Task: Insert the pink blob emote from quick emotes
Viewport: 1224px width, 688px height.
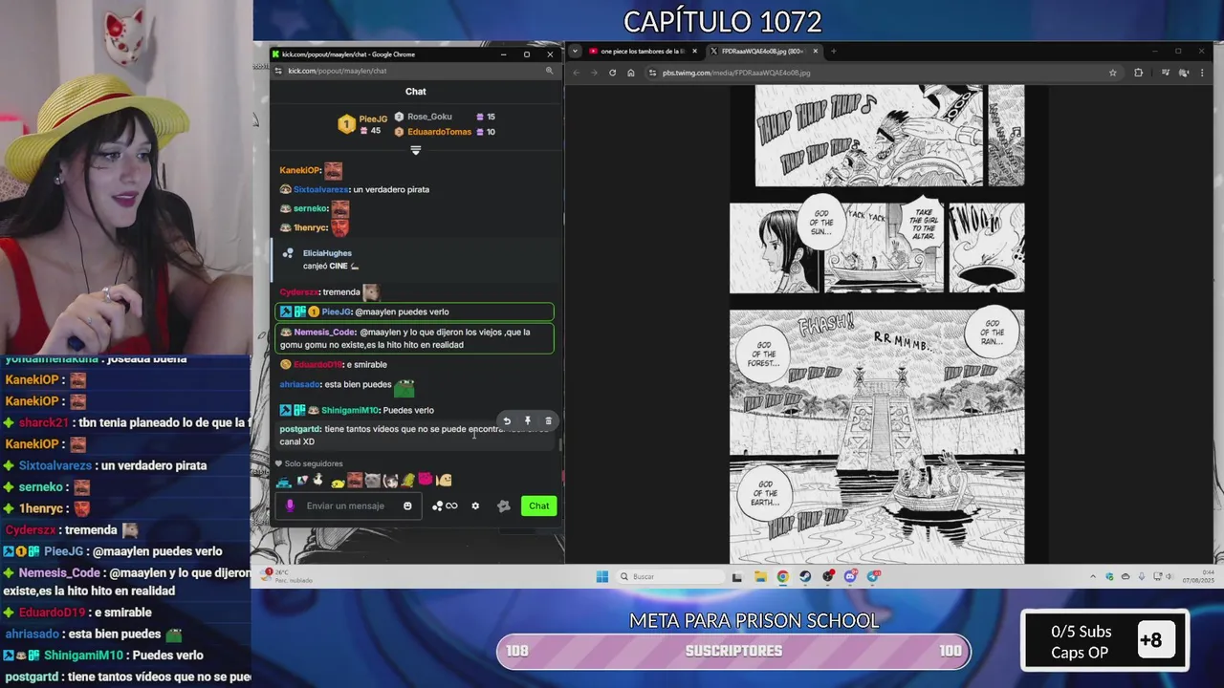Action: point(426,480)
